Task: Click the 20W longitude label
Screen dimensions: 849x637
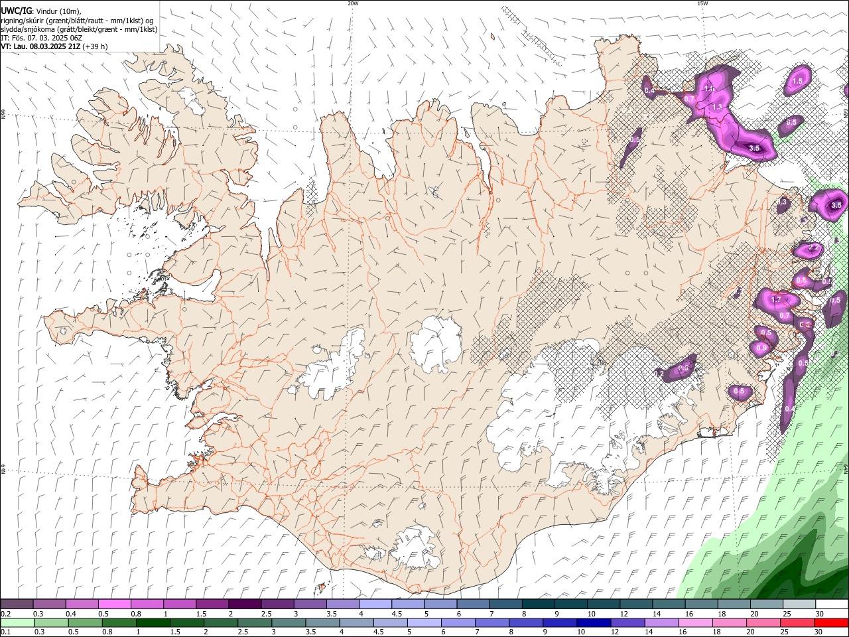Action: pyautogui.click(x=353, y=3)
